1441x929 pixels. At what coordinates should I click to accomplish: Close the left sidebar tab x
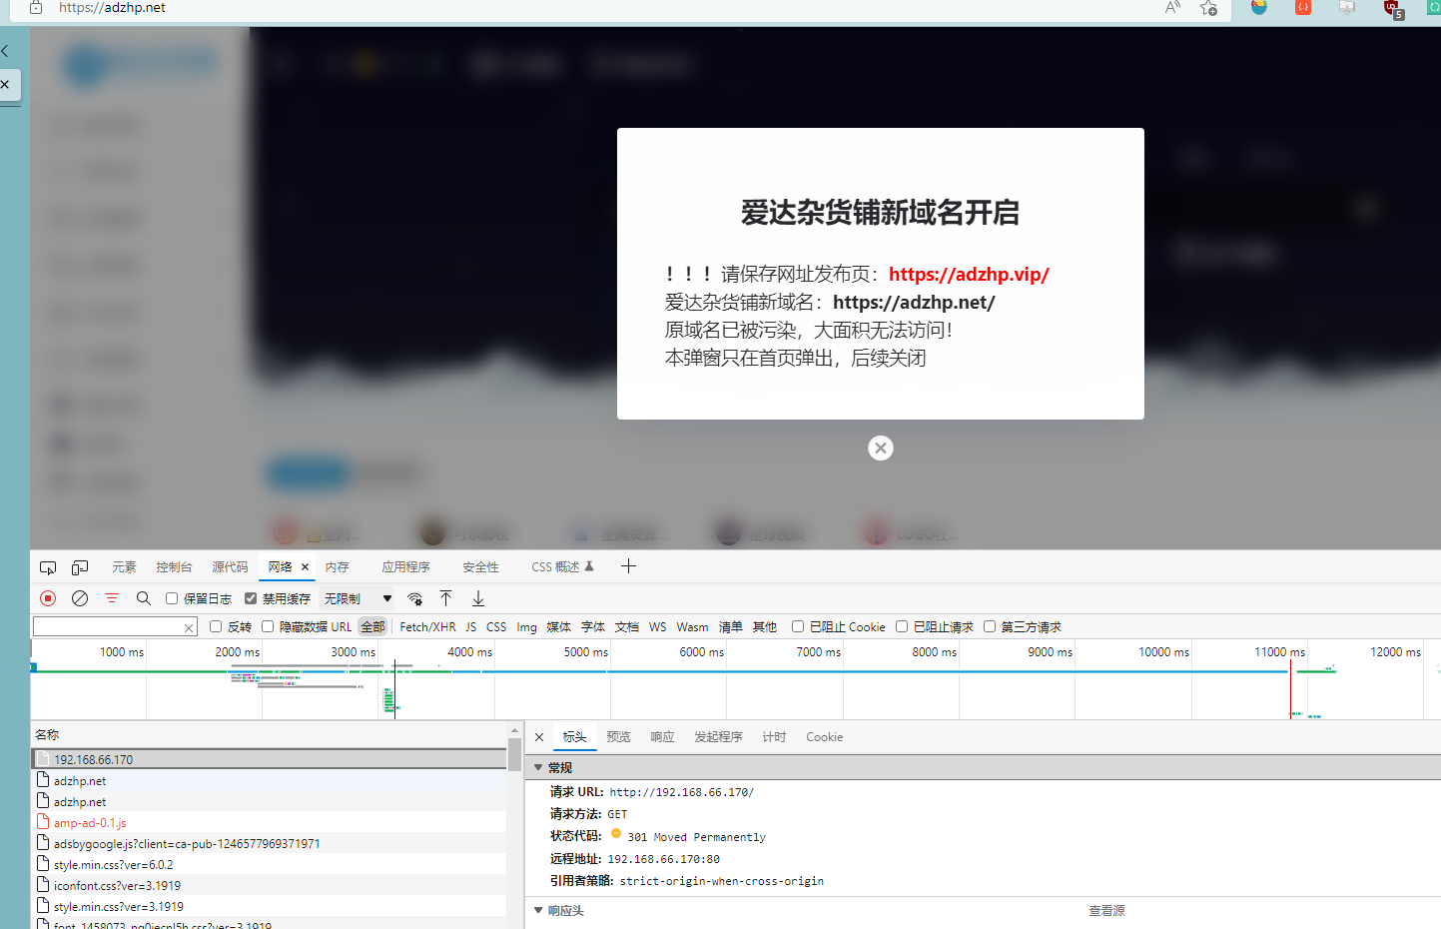pyautogui.click(x=5, y=84)
